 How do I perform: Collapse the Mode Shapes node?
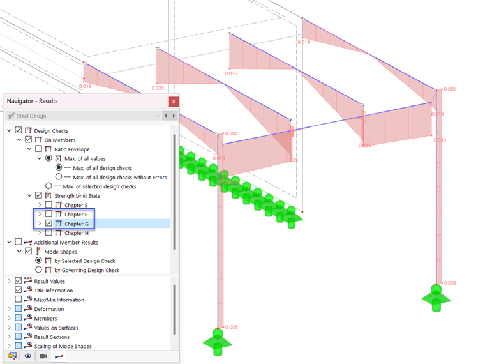[19, 251]
